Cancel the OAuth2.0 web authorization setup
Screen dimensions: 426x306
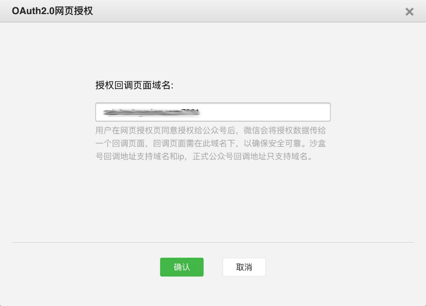[244, 267]
